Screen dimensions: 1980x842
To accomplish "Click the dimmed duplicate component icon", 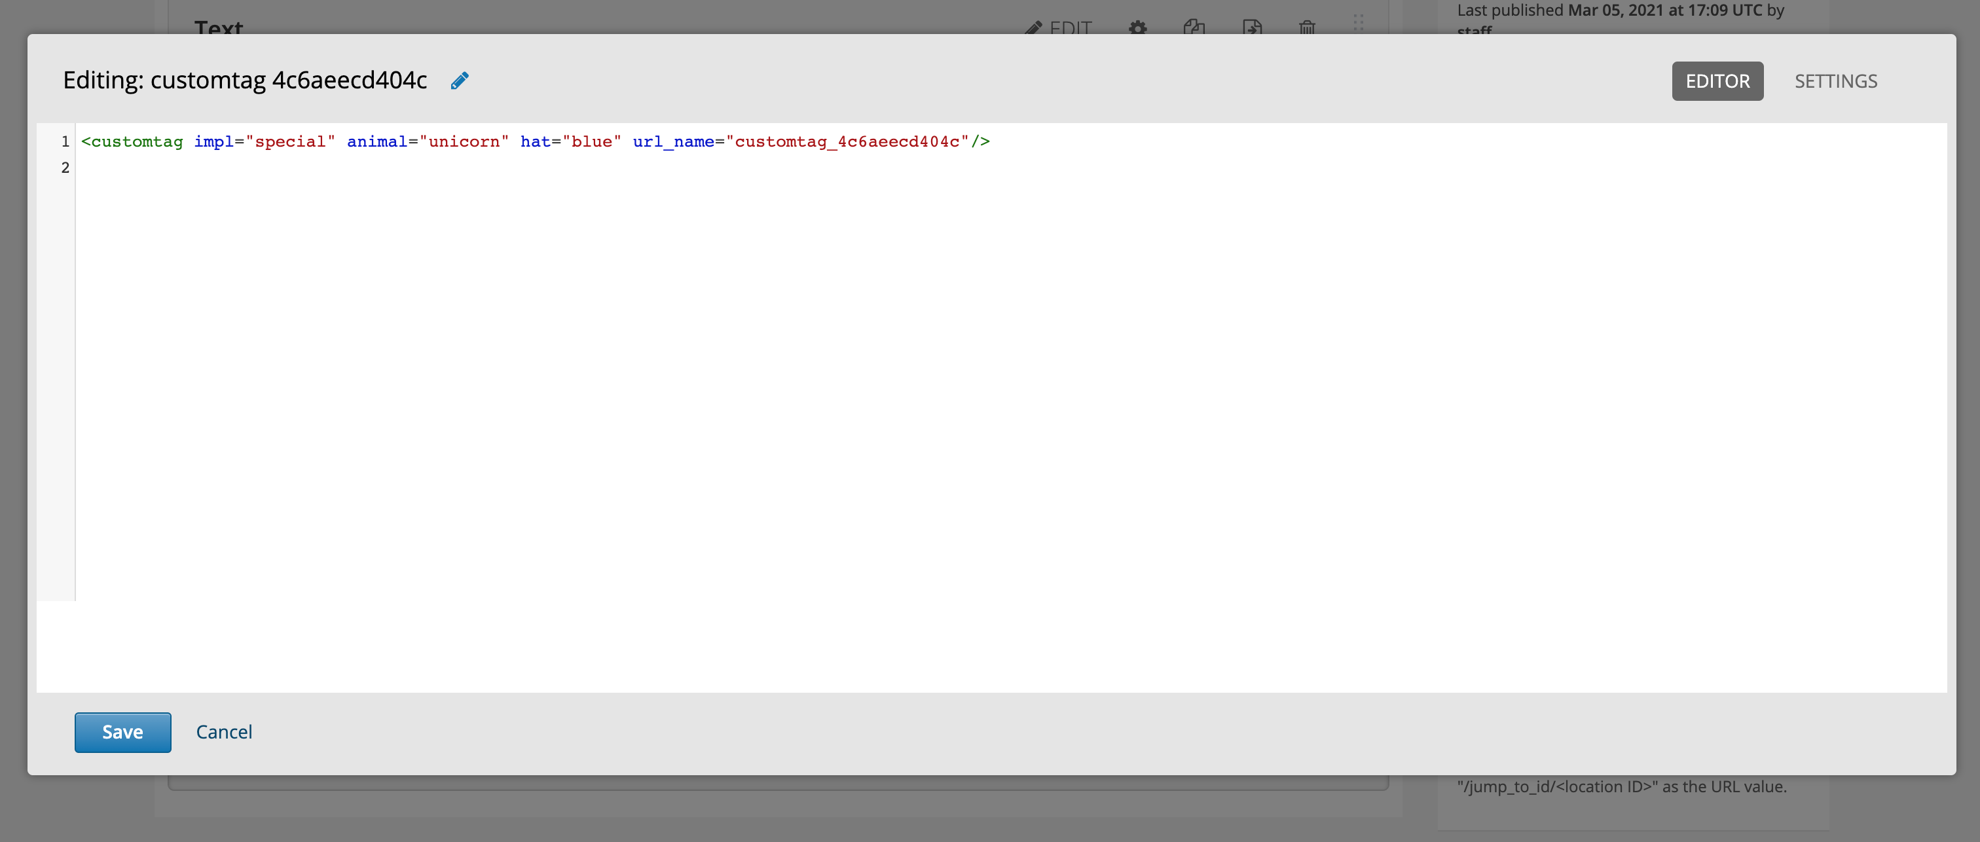I will tap(1194, 27).
